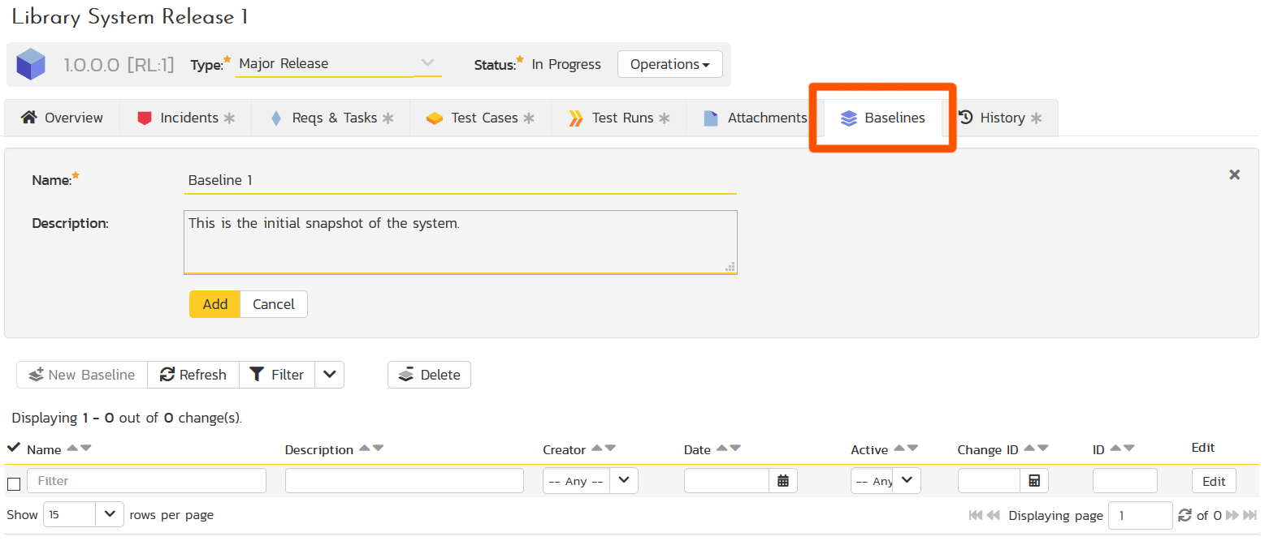Close the new baseline form with X icon
This screenshot has height=541, width=1269.
1234,174
